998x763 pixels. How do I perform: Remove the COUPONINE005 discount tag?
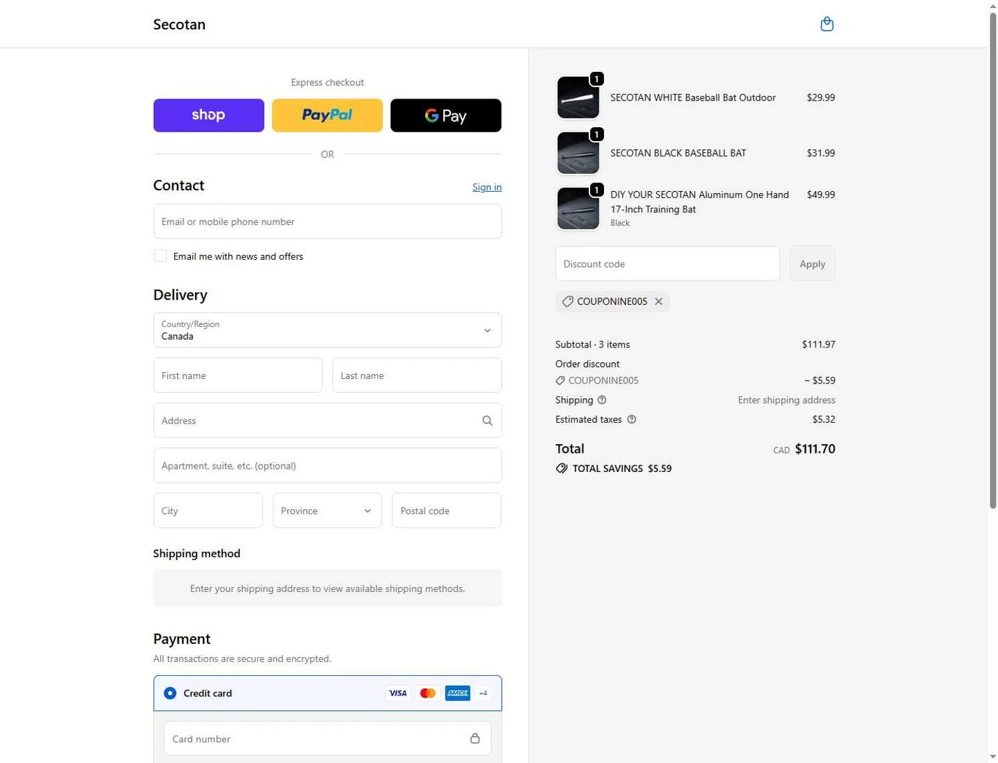659,302
